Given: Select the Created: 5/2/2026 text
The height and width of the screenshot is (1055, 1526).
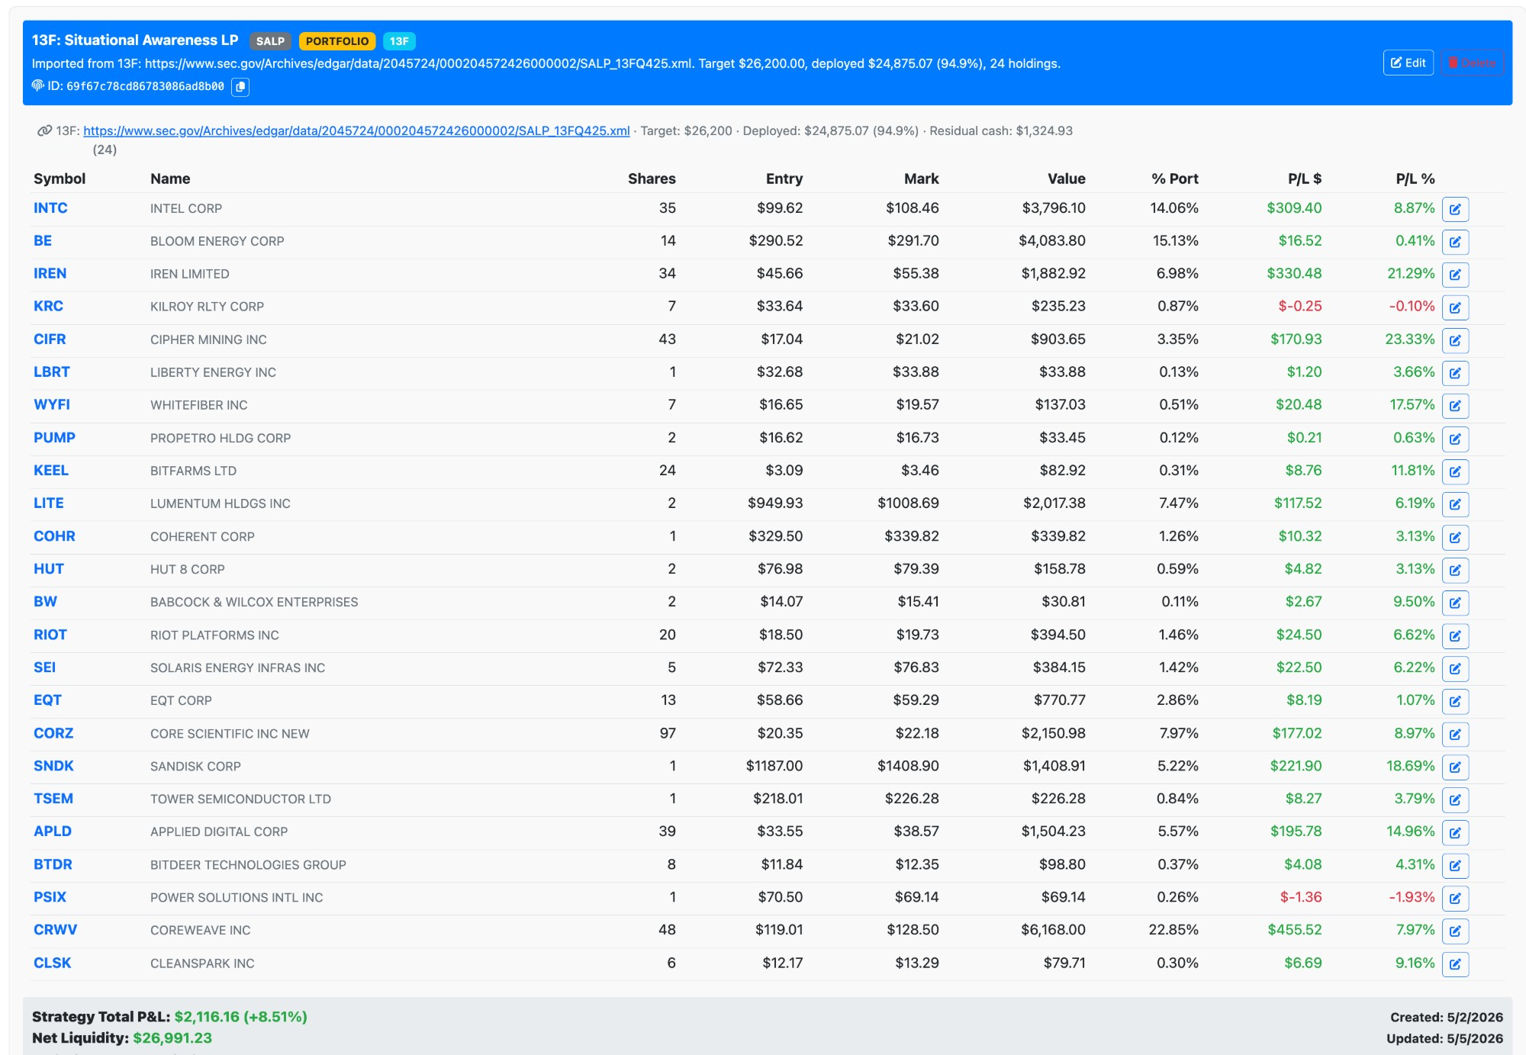Looking at the screenshot, I should pyautogui.click(x=1447, y=1017).
